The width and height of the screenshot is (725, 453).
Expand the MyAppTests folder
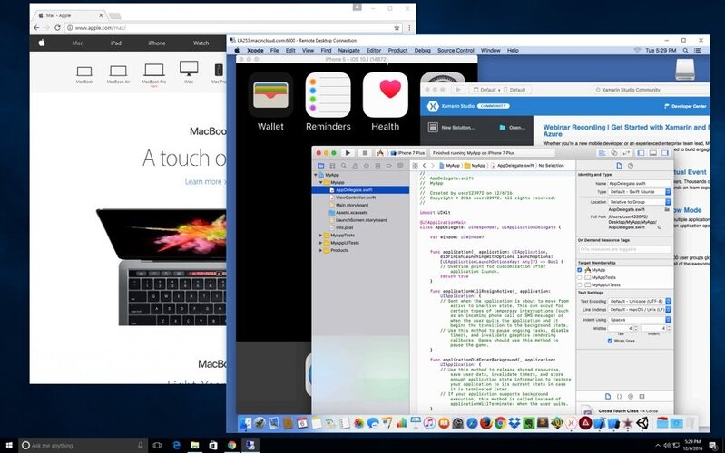click(x=321, y=235)
